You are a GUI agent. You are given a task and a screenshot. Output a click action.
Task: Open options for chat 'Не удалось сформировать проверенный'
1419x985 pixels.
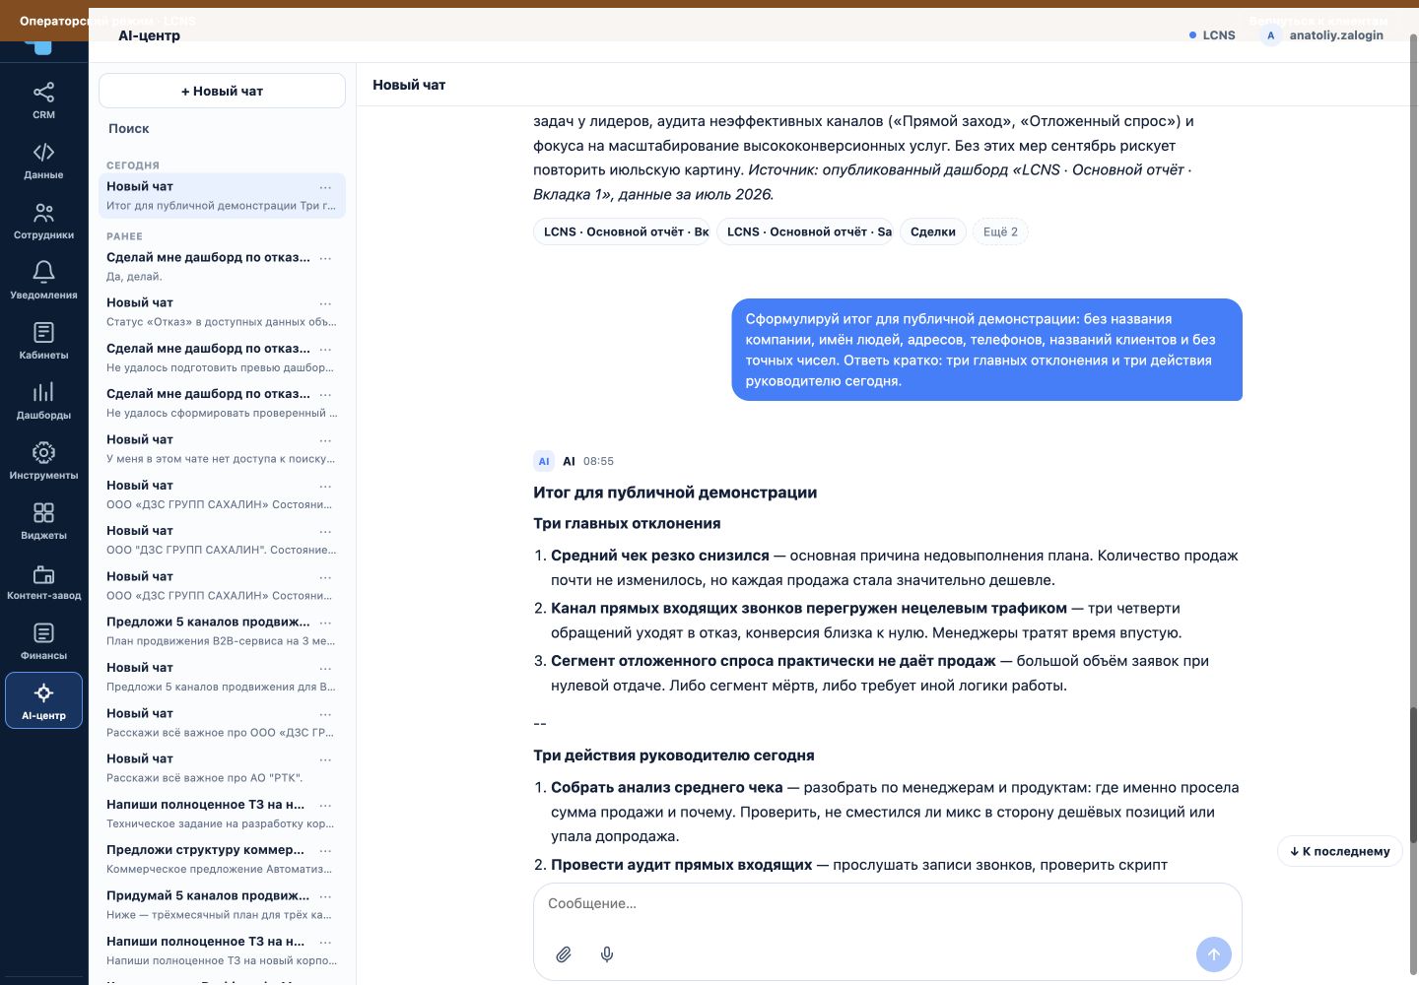pyautogui.click(x=325, y=394)
